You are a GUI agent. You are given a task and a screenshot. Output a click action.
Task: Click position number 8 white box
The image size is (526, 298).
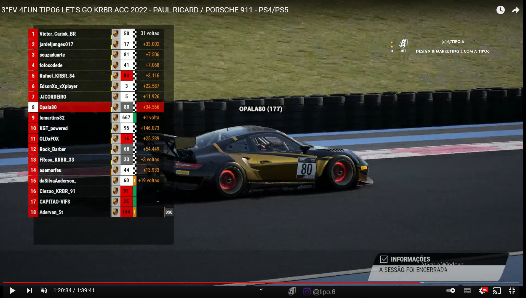click(33, 107)
